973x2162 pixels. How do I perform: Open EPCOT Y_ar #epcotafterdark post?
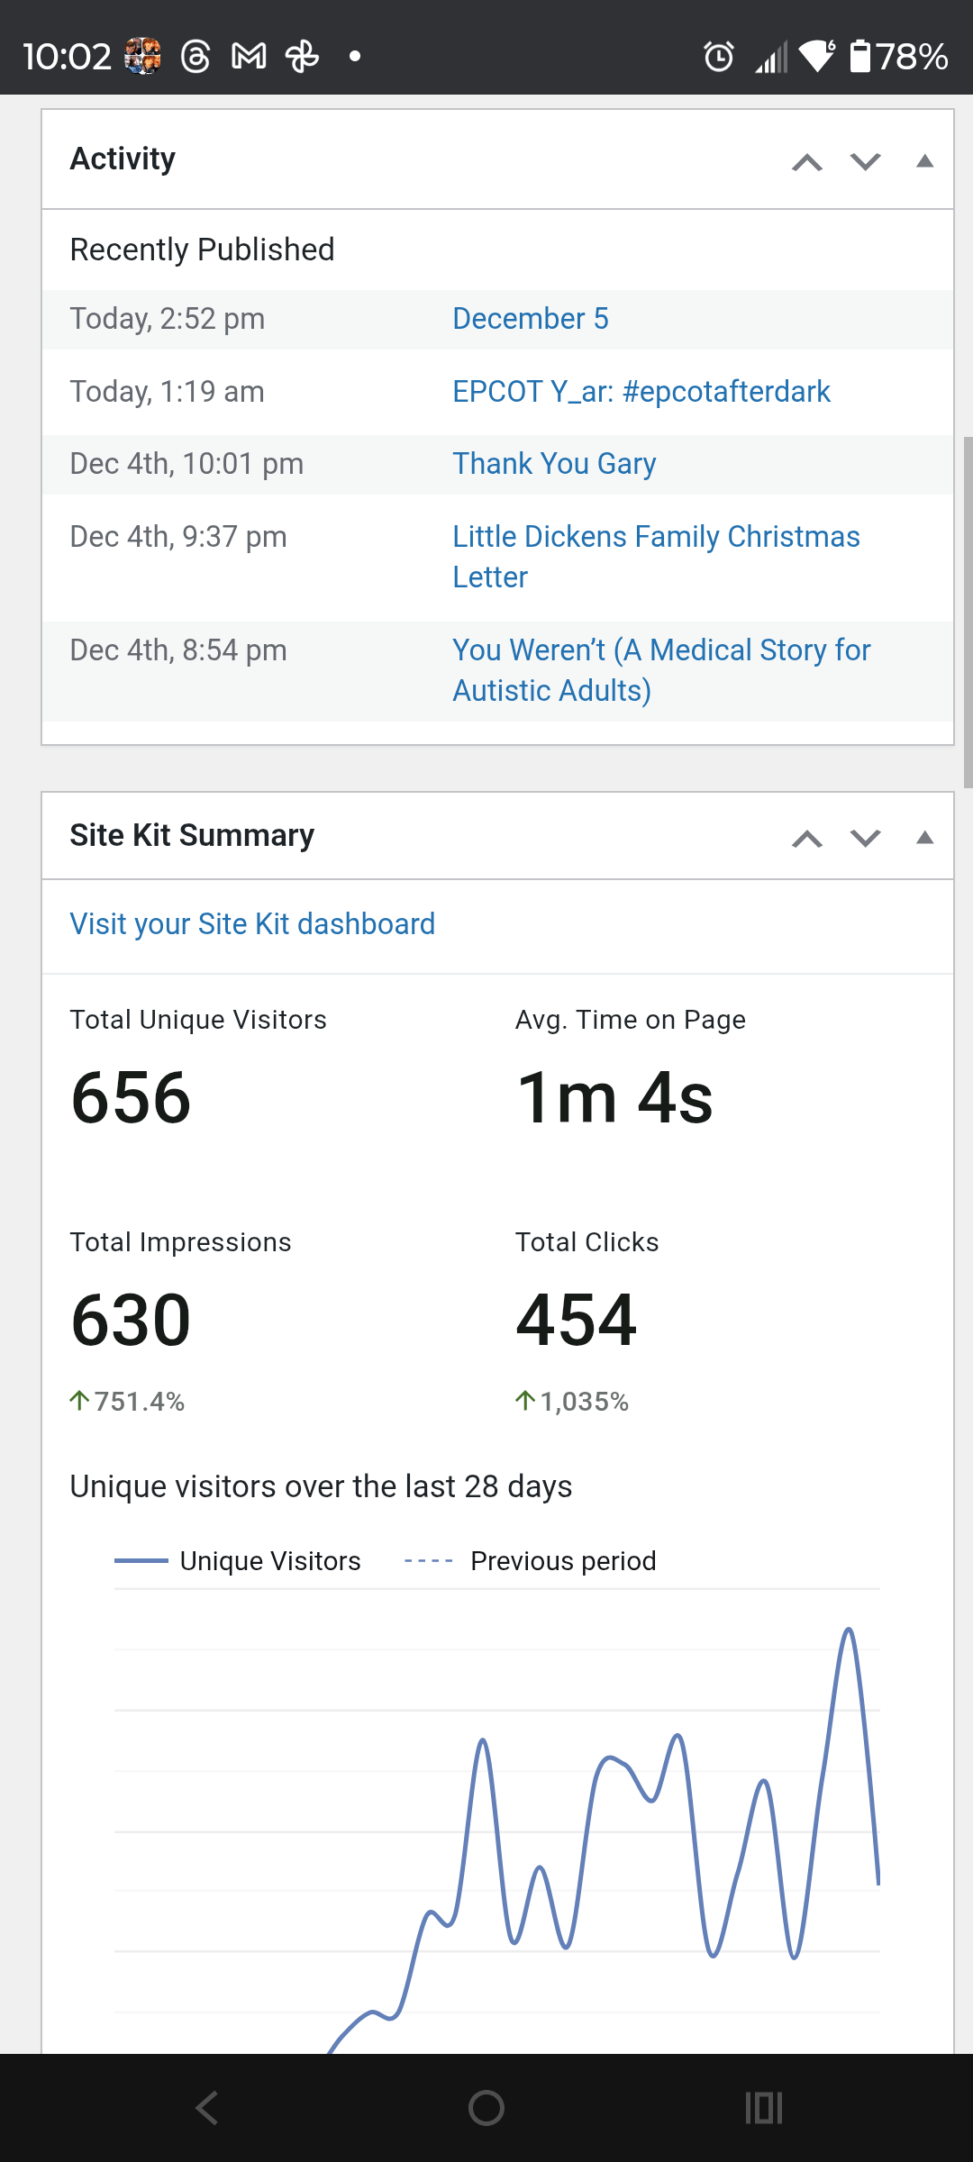(641, 392)
